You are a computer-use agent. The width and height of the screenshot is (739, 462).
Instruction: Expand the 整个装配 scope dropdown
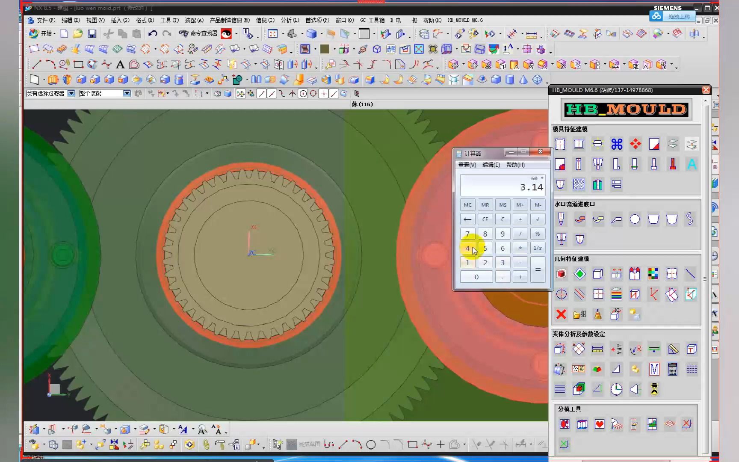(x=127, y=93)
